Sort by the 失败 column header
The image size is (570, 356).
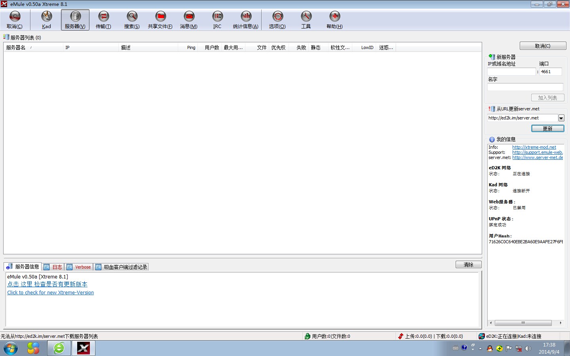coord(299,47)
